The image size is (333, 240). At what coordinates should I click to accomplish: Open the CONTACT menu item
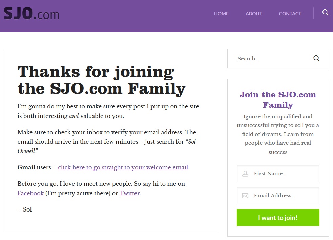click(x=290, y=14)
